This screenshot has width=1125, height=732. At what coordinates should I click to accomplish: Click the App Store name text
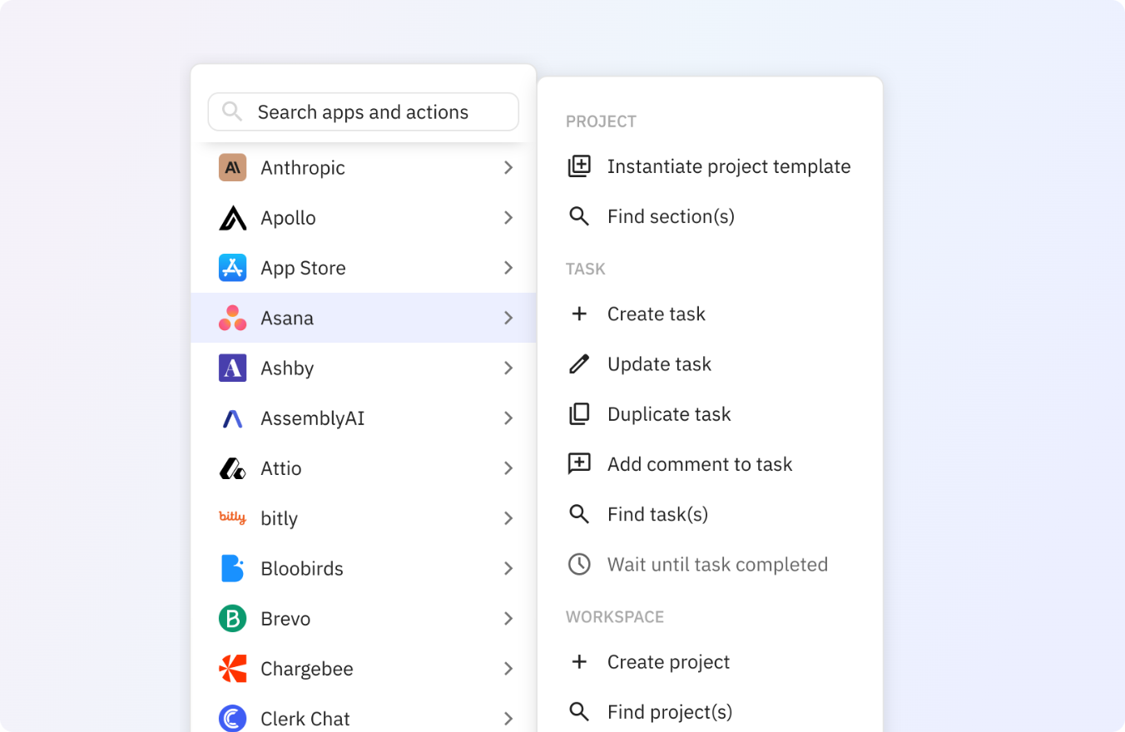point(303,268)
